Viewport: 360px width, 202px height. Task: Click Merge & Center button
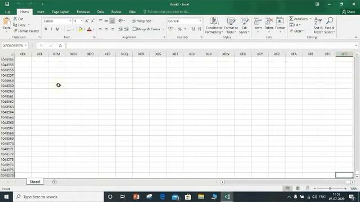(146, 29)
